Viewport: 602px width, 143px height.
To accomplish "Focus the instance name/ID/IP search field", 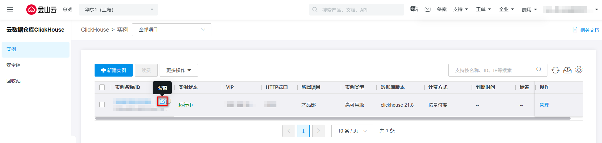I will pyautogui.click(x=498, y=70).
